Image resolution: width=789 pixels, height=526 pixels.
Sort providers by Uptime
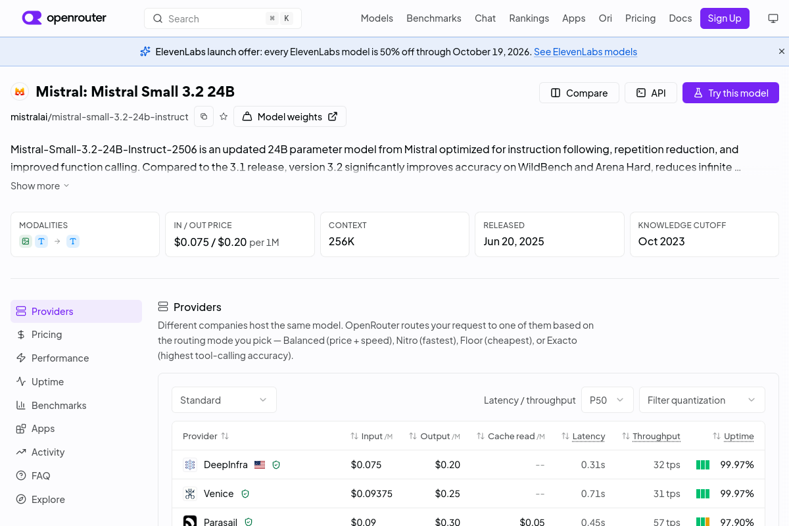(733, 436)
